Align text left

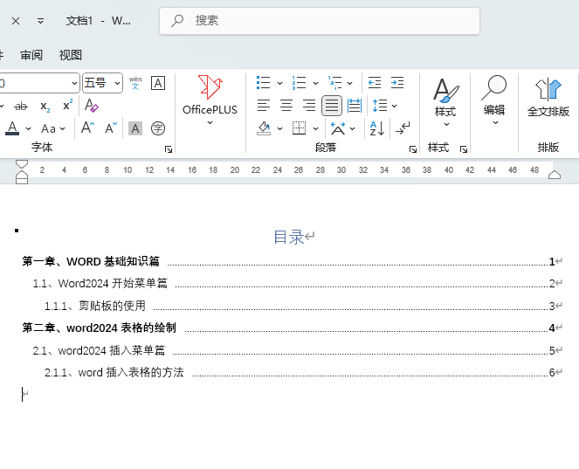tap(263, 106)
